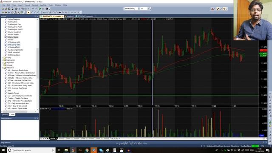Viewport: 272px width, 153px height.
Task: Click the red pencil icon in top-right toolbar
Action: [212, 8]
